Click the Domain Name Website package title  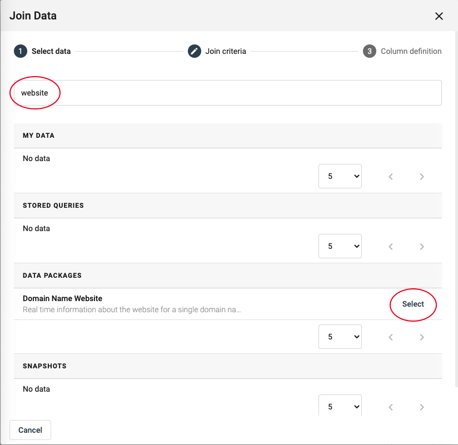coord(62,298)
